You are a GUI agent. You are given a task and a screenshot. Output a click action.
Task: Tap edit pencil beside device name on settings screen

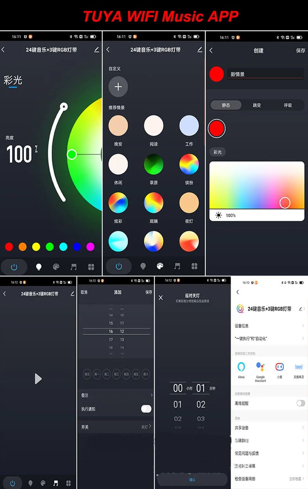point(300,309)
